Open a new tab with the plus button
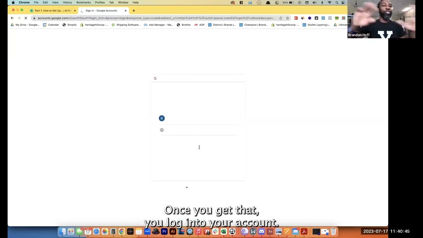The width and height of the screenshot is (423, 238). tap(134, 11)
